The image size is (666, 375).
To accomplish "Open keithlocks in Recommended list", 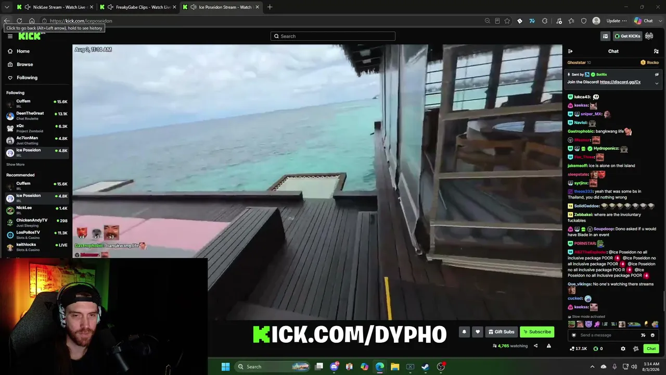I will click(x=36, y=247).
